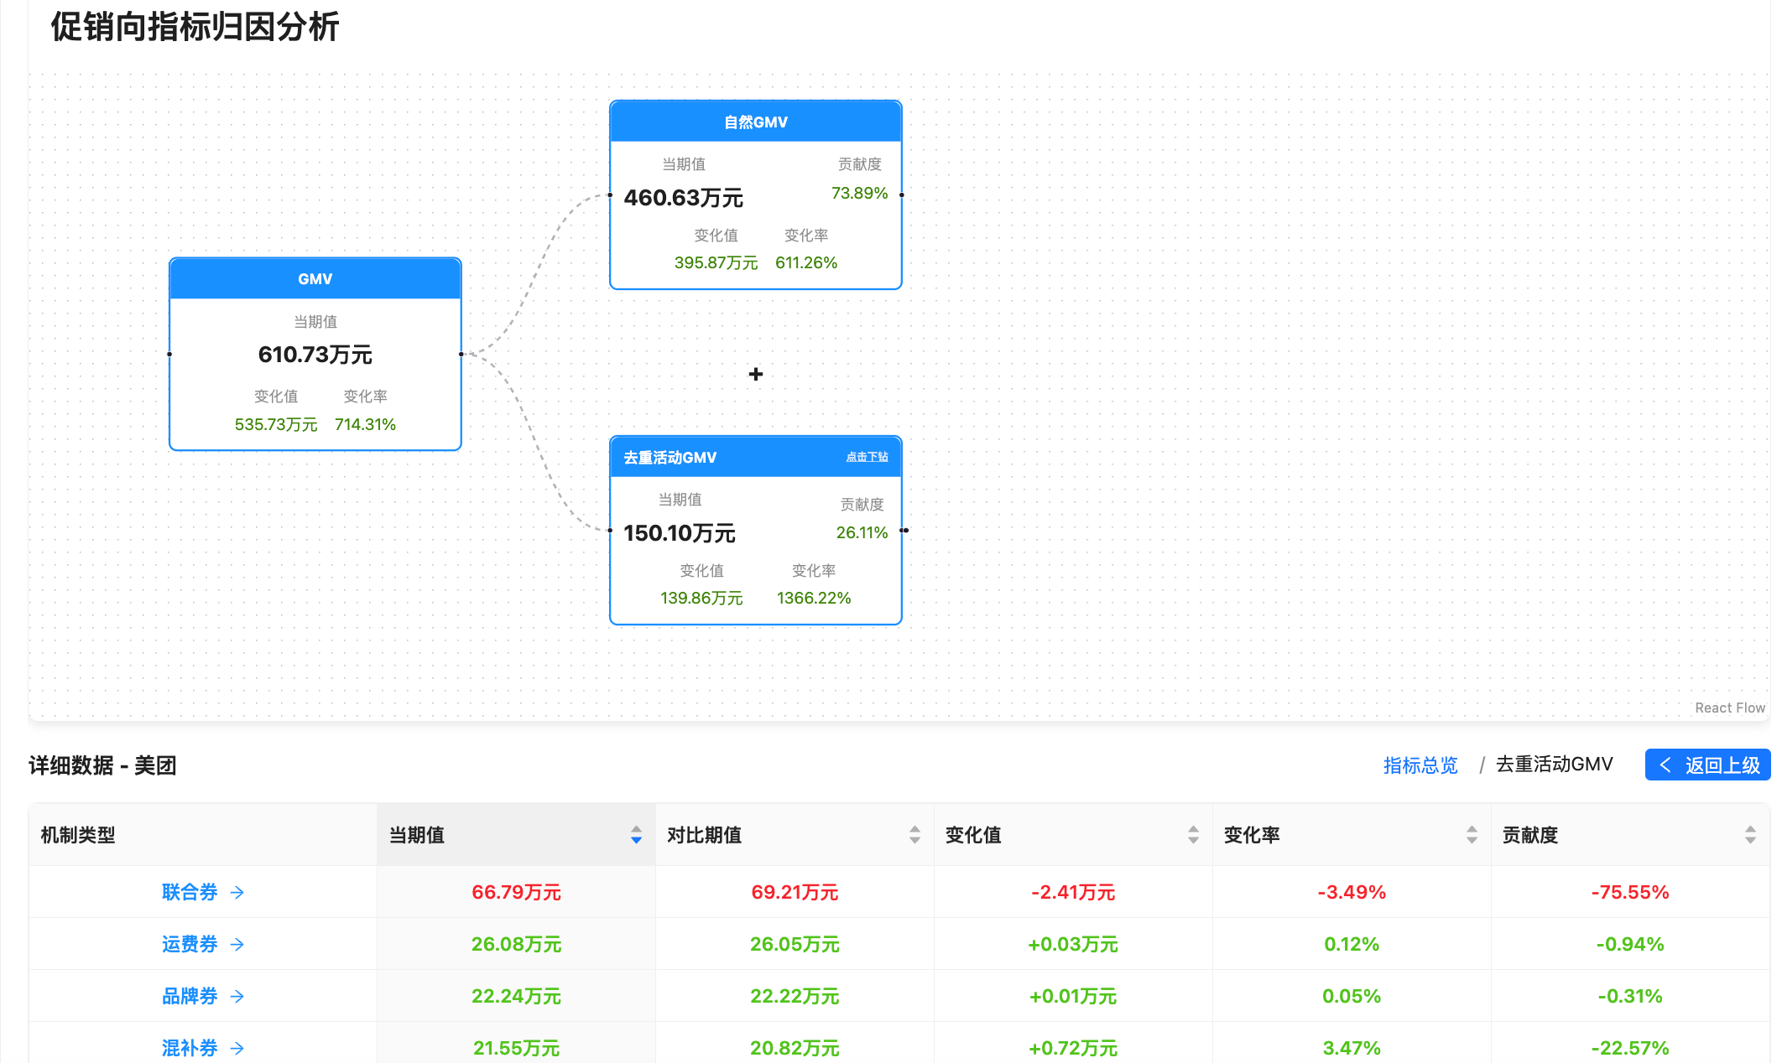Click the 当期值 table column header text

[417, 835]
